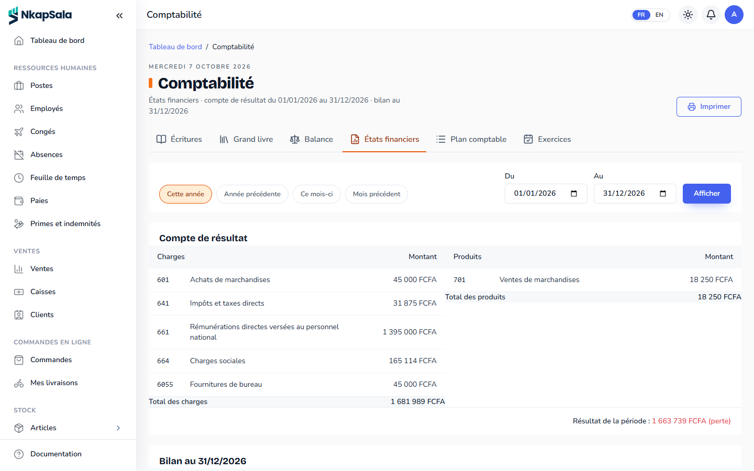Select 'Cette année' period filter
This screenshot has height=471, width=754.
pos(185,194)
